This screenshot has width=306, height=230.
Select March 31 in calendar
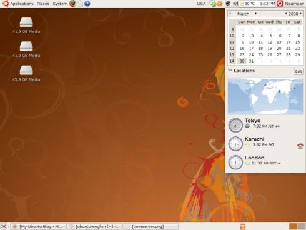[x=251, y=61]
